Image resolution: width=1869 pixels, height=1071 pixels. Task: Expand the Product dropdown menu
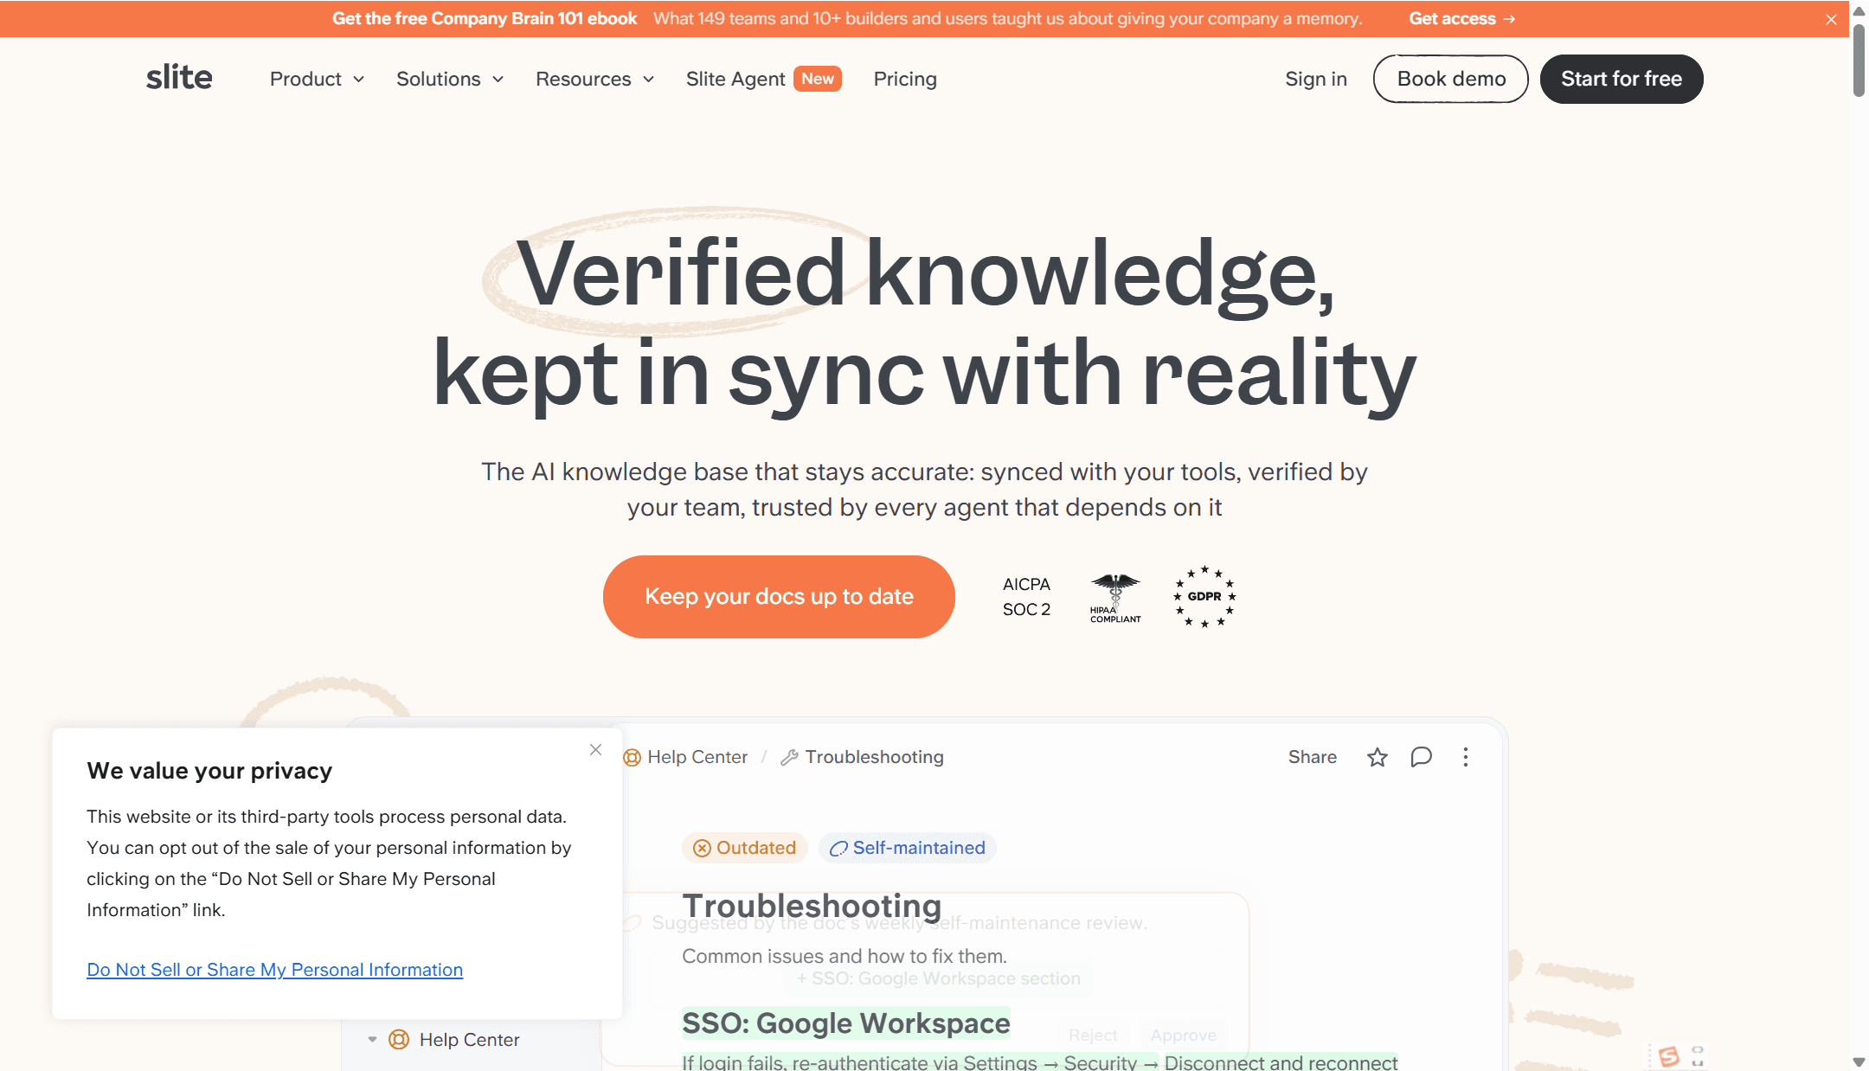317,79
